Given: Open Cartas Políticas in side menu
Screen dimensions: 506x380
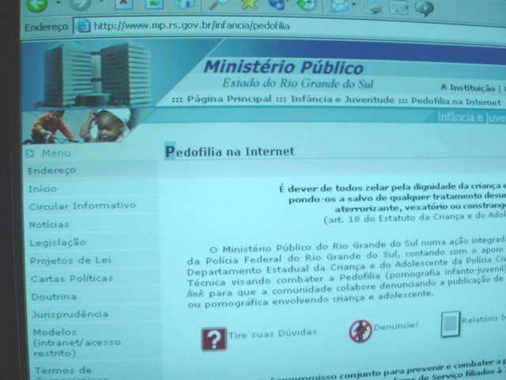Looking at the screenshot, I should (72, 278).
